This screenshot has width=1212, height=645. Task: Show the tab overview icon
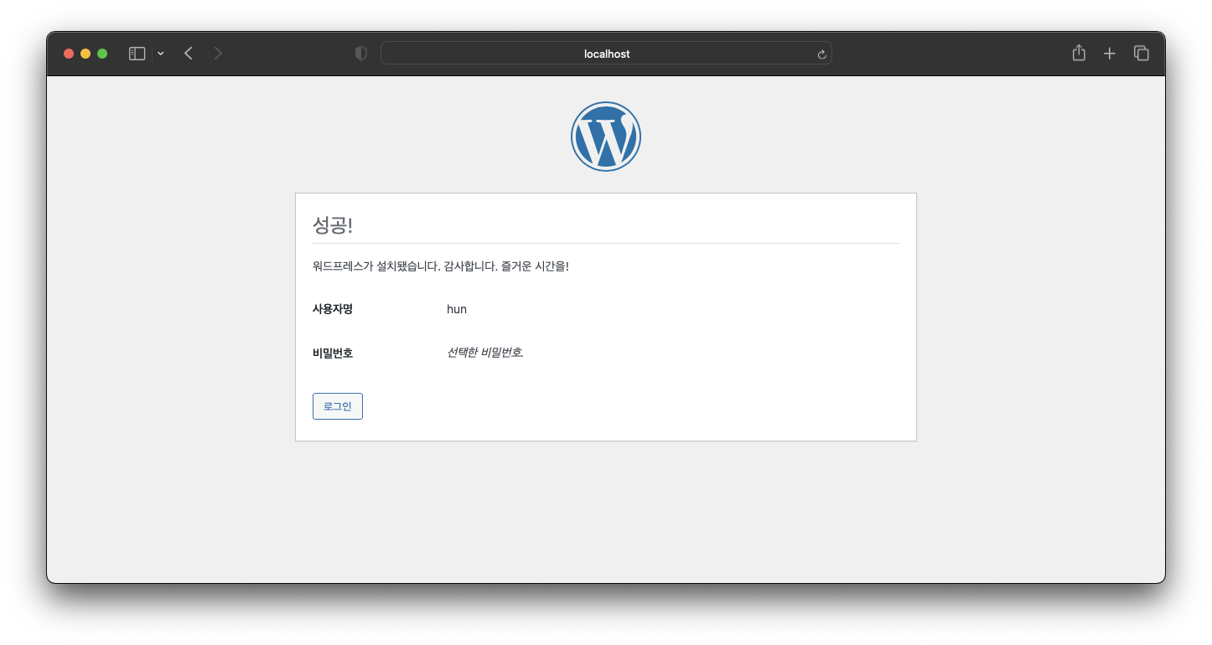click(1141, 54)
